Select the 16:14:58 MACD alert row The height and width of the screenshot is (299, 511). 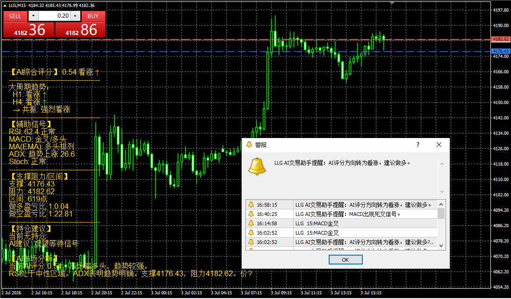pyautogui.click(x=342, y=223)
